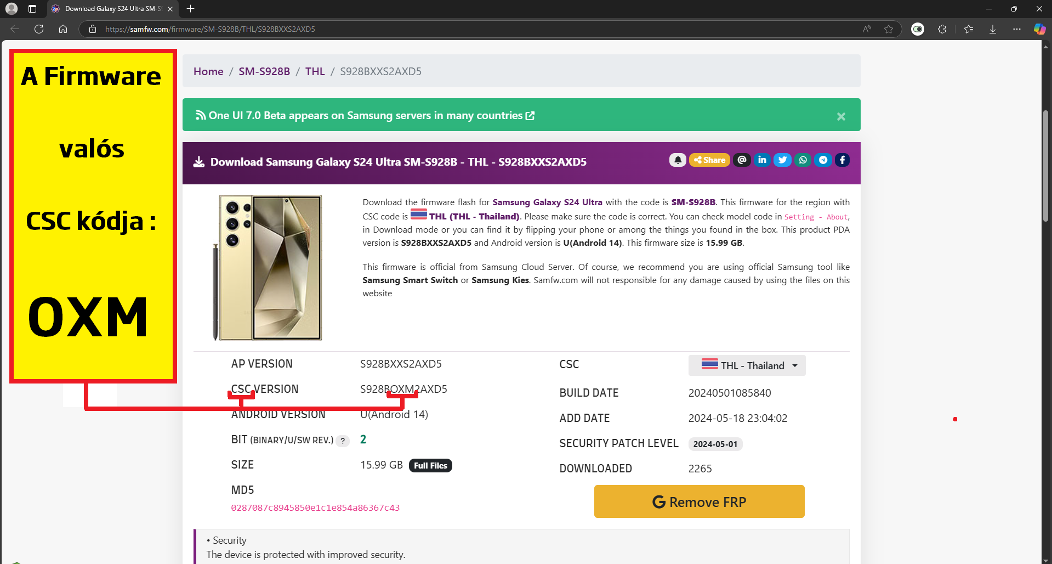Click the green BIT value 2
This screenshot has height=564, width=1052.
(363, 439)
